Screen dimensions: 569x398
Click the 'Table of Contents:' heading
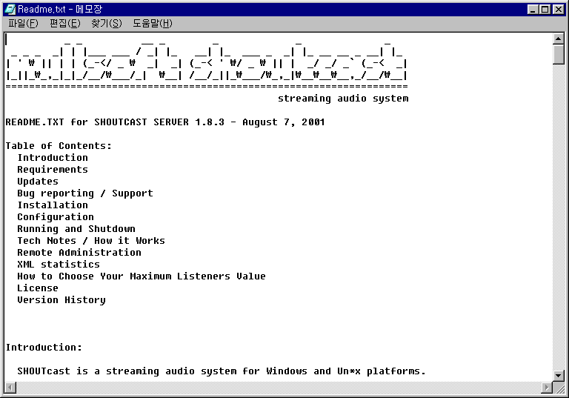pyautogui.click(x=59, y=145)
